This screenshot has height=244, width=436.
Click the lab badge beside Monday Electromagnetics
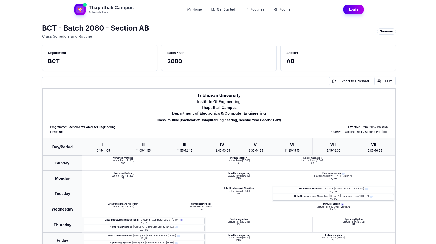click(x=343, y=173)
